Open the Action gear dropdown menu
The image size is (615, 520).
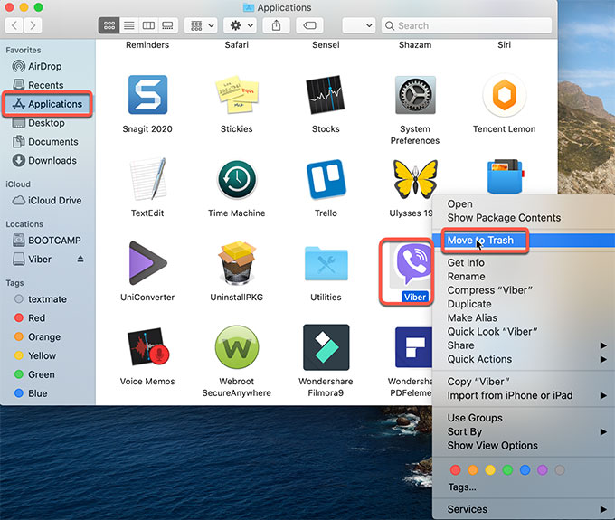240,25
